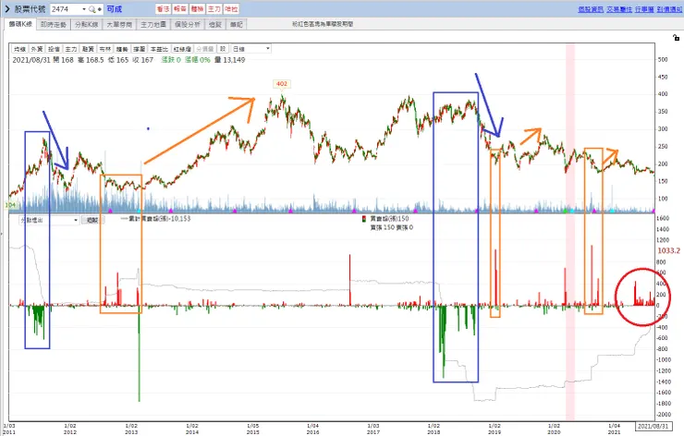Click the button right of 分點 dropdown
Viewport: 684px width, 436px height.
pos(92,220)
